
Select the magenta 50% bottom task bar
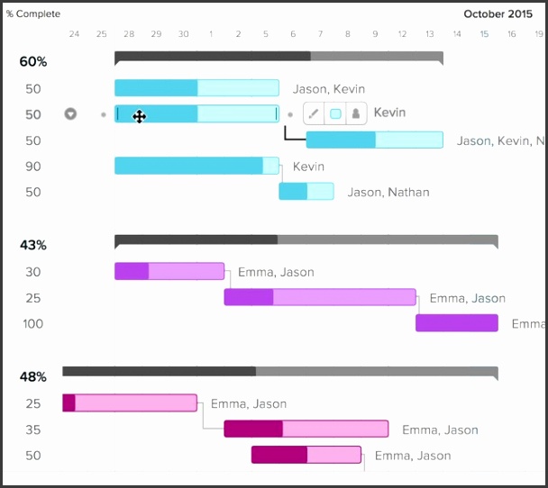point(306,455)
